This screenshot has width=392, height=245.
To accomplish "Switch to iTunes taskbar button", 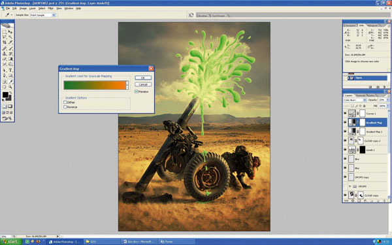I will (x=176, y=242).
